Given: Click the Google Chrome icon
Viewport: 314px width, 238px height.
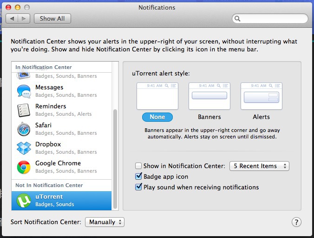Looking at the screenshot, I should point(24,167).
